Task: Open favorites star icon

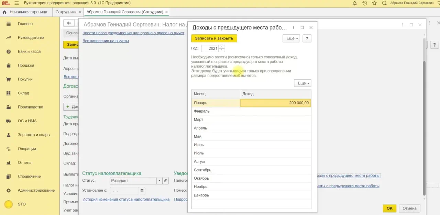Action: tap(374, 3)
